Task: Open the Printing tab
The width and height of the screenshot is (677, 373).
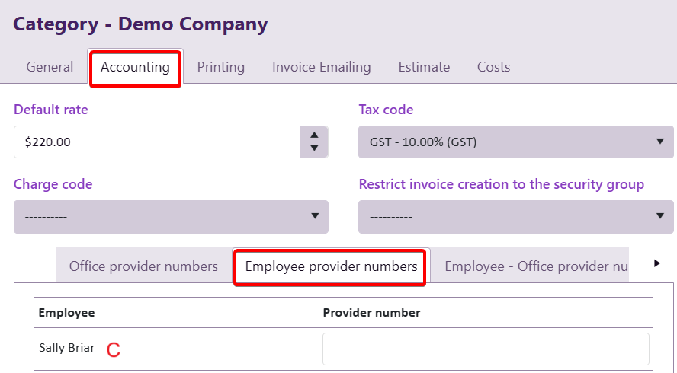Action: 221,67
